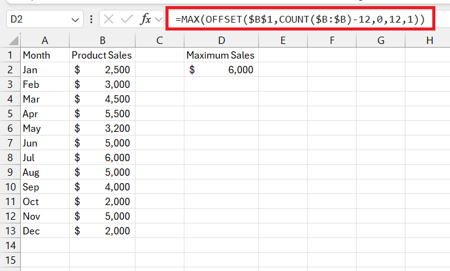Screen dimensions: 450x271
Task: Select Jan sales value 2,500
Action: tap(102, 70)
